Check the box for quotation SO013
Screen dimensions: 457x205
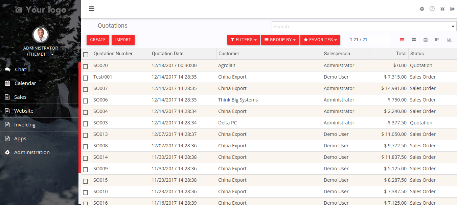(x=85, y=135)
